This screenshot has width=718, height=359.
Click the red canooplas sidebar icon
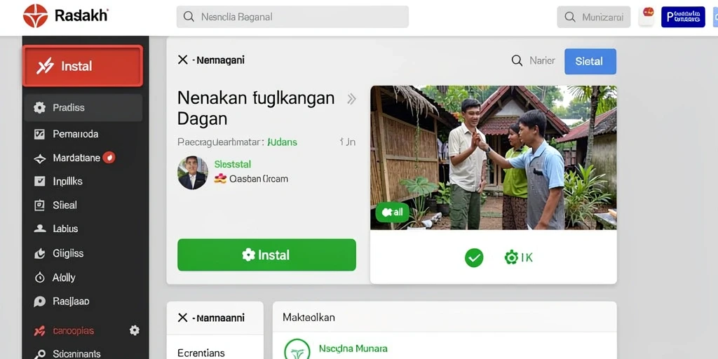(x=40, y=331)
